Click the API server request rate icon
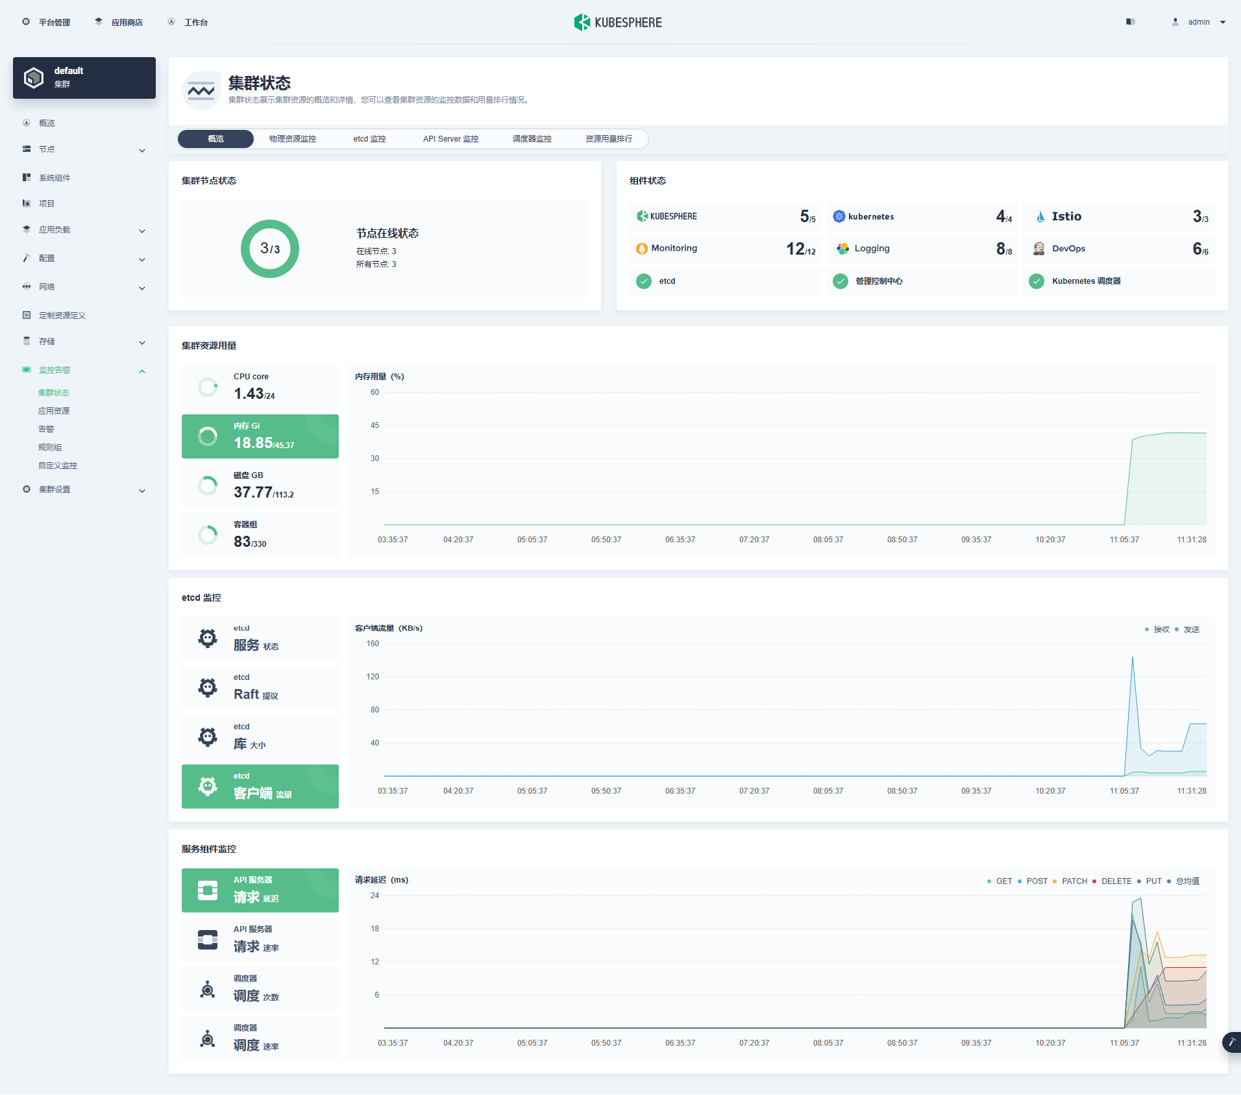1241x1095 pixels. [208, 940]
